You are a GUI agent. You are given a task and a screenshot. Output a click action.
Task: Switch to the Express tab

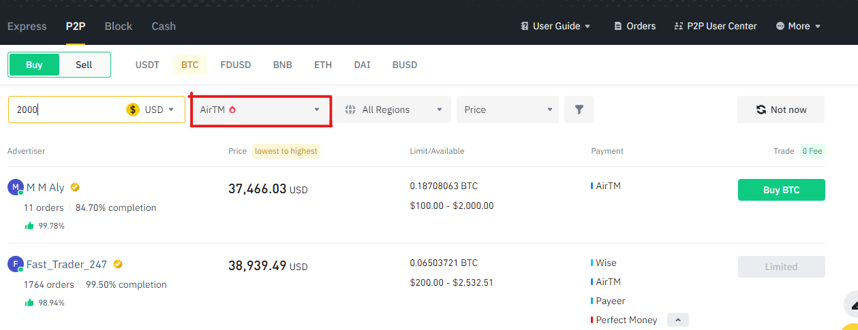tap(27, 26)
